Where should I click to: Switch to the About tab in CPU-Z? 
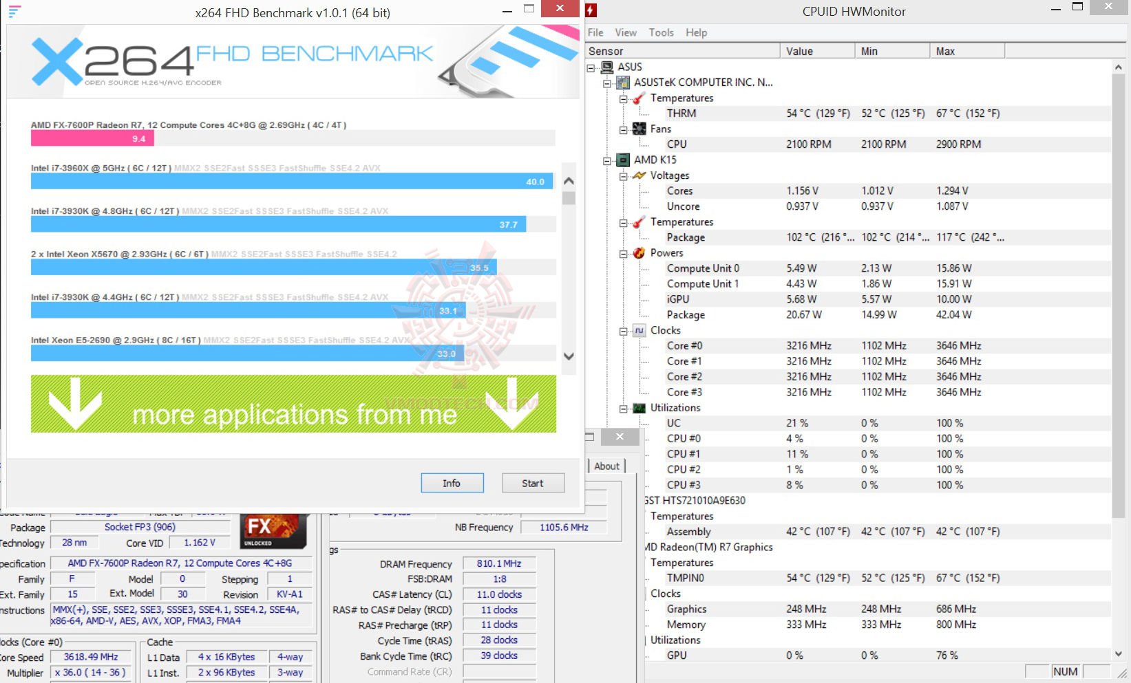(606, 466)
